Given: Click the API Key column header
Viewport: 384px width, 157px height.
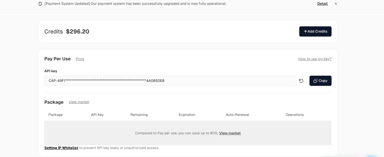Looking at the screenshot, I should pyautogui.click(x=97, y=115).
